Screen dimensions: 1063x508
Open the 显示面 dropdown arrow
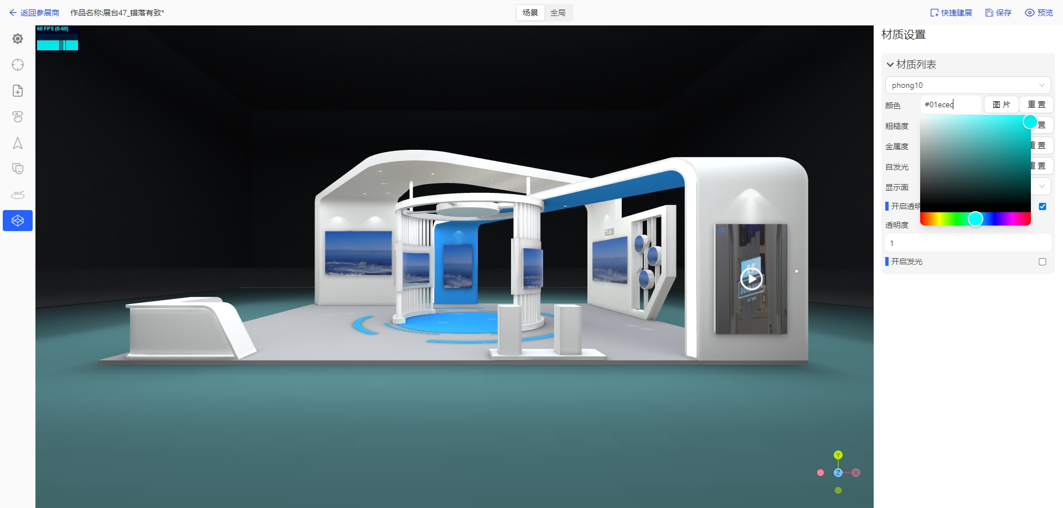(1041, 186)
